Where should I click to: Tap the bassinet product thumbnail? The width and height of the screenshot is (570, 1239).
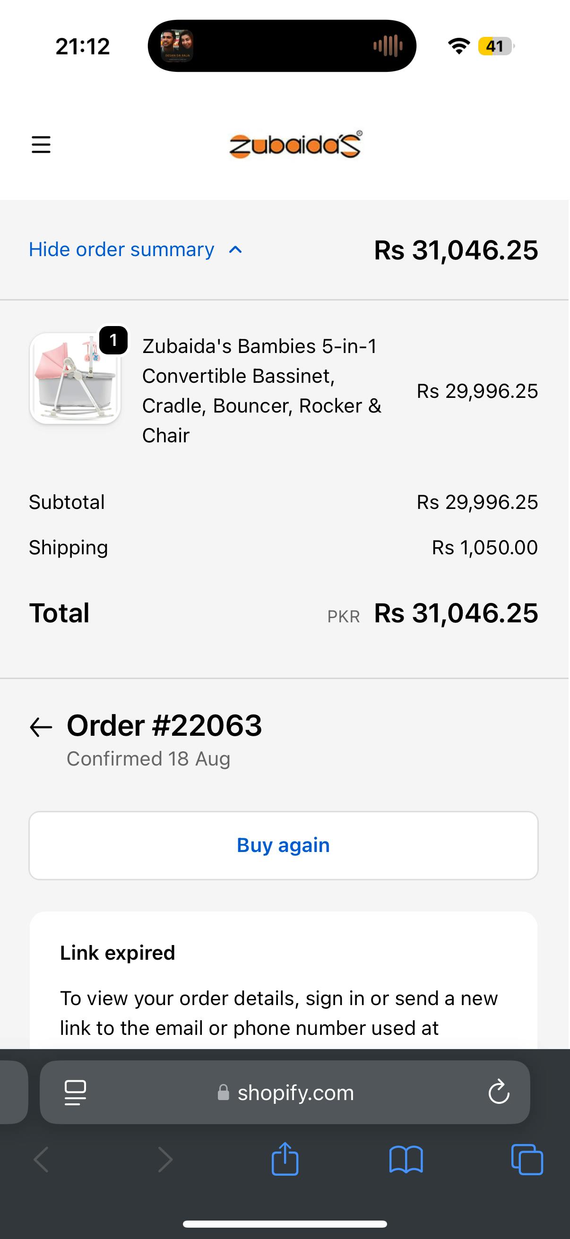point(75,379)
